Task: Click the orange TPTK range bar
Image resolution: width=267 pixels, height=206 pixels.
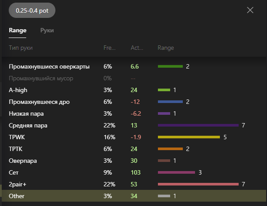Action: pyautogui.click(x=170, y=149)
